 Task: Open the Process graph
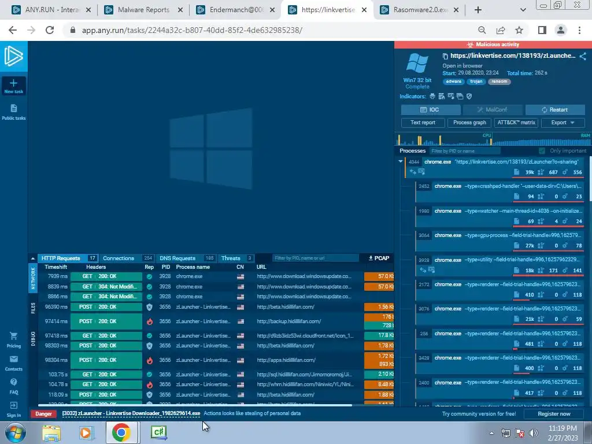469,123
